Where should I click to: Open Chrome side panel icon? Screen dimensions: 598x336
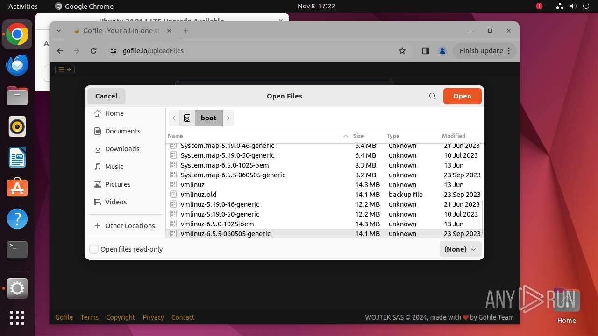coord(425,51)
